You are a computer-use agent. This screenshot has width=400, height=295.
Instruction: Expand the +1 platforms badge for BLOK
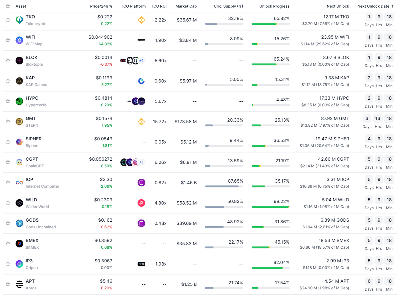pyautogui.click(x=141, y=61)
